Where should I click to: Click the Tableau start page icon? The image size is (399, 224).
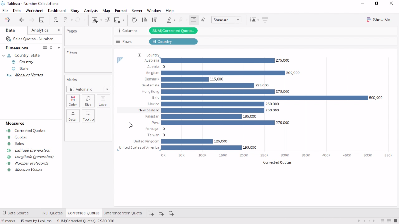coord(7,20)
